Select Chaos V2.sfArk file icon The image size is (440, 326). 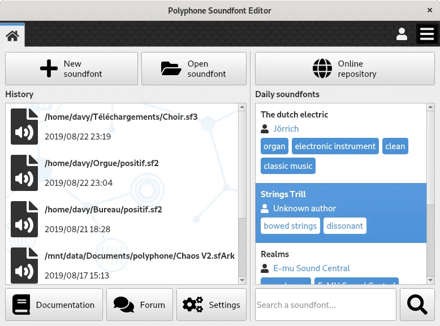click(24, 265)
